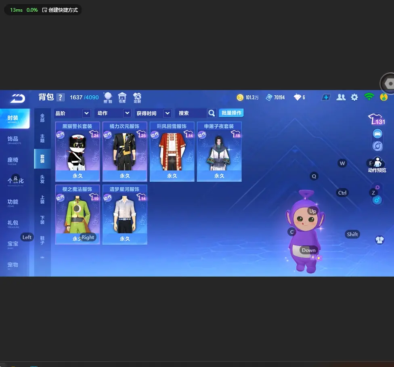Select the 全部 sub-category tab
Image resolution: width=394 pixels, height=367 pixels.
click(42, 118)
